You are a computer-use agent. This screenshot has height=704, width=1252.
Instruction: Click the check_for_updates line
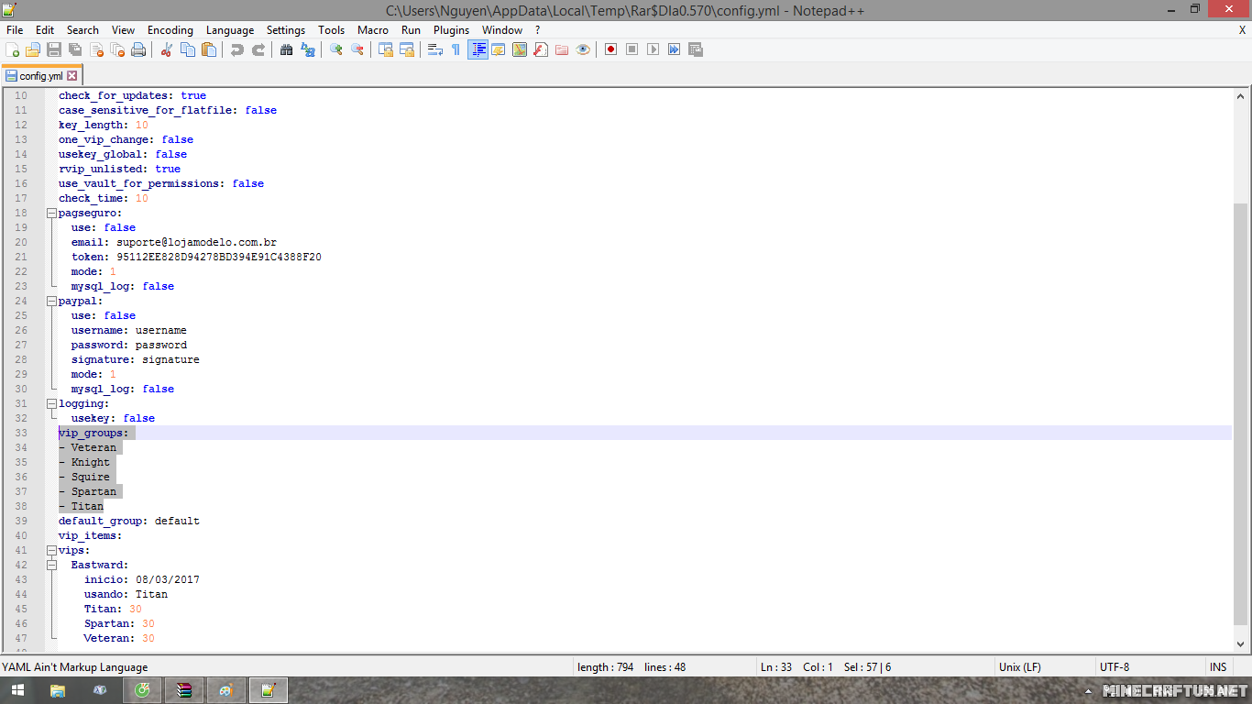133,95
